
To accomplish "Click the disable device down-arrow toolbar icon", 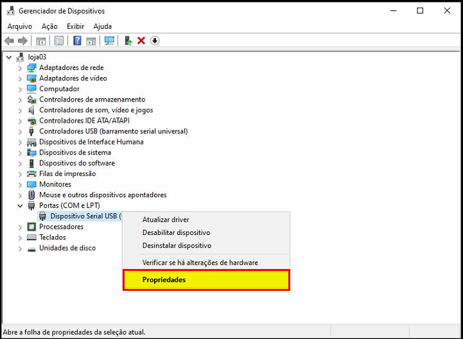I will [155, 40].
